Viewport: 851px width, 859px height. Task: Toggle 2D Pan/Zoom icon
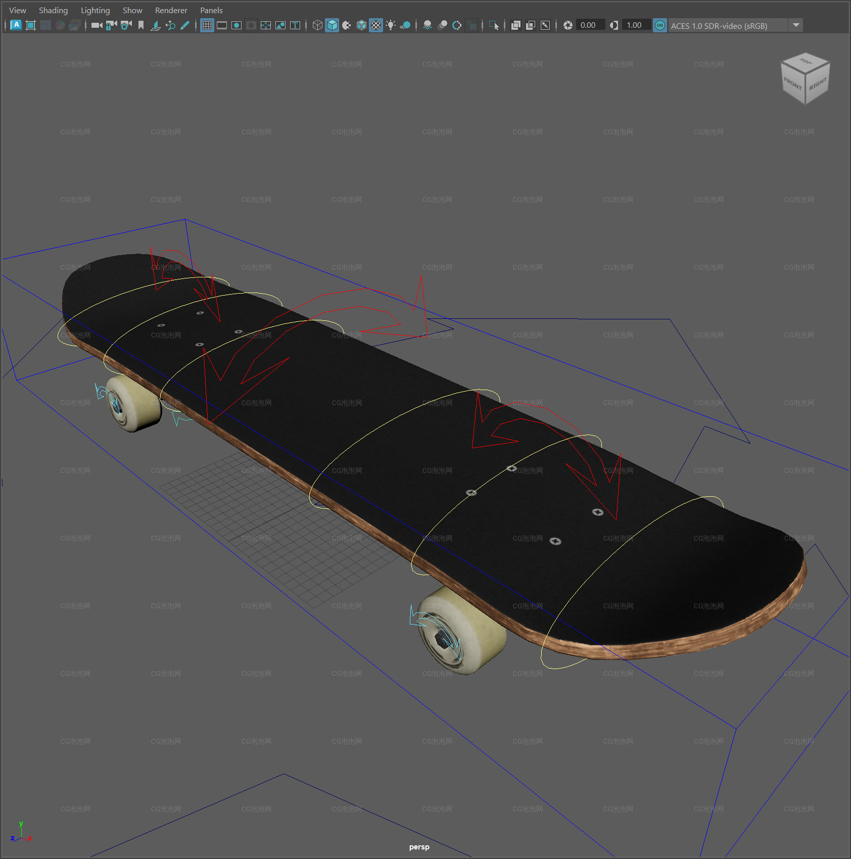coord(170,25)
